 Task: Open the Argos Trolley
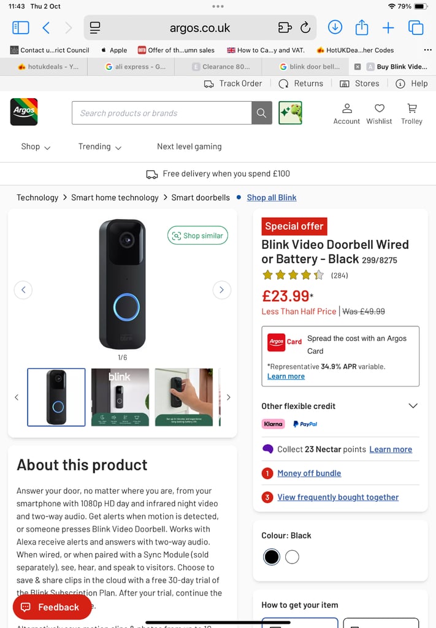point(411,113)
